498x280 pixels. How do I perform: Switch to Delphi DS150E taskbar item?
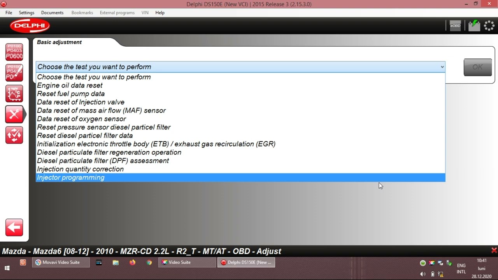pyautogui.click(x=246, y=262)
